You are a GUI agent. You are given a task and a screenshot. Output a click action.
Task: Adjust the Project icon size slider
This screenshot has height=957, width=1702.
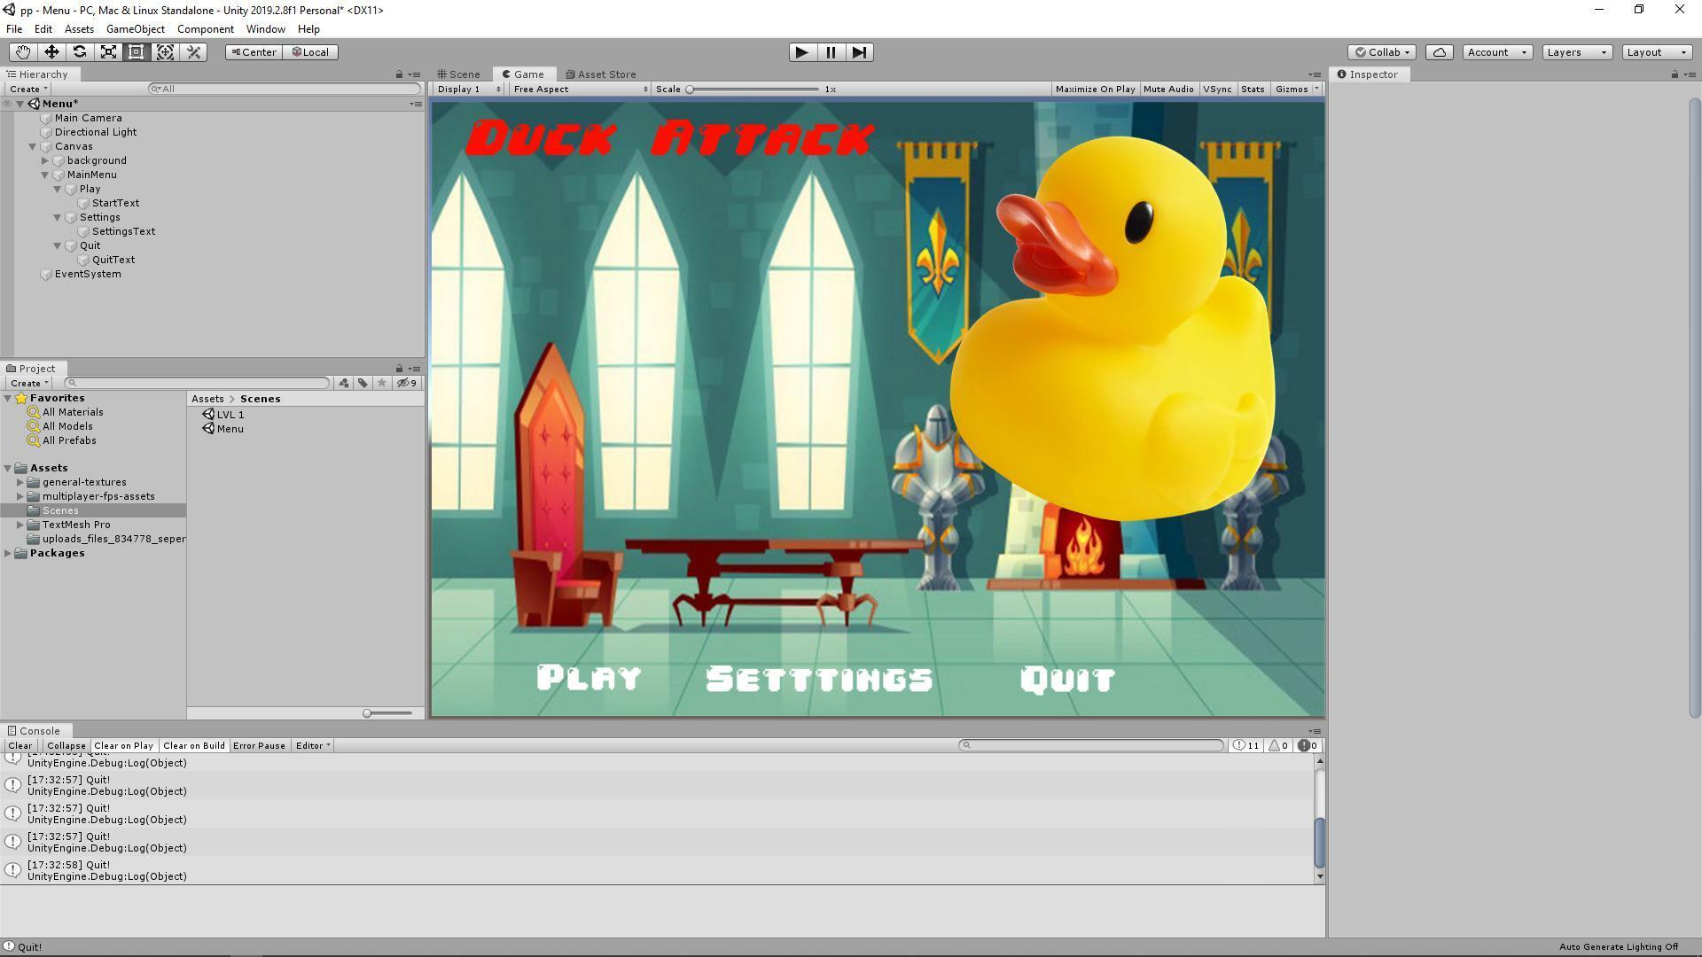(388, 714)
